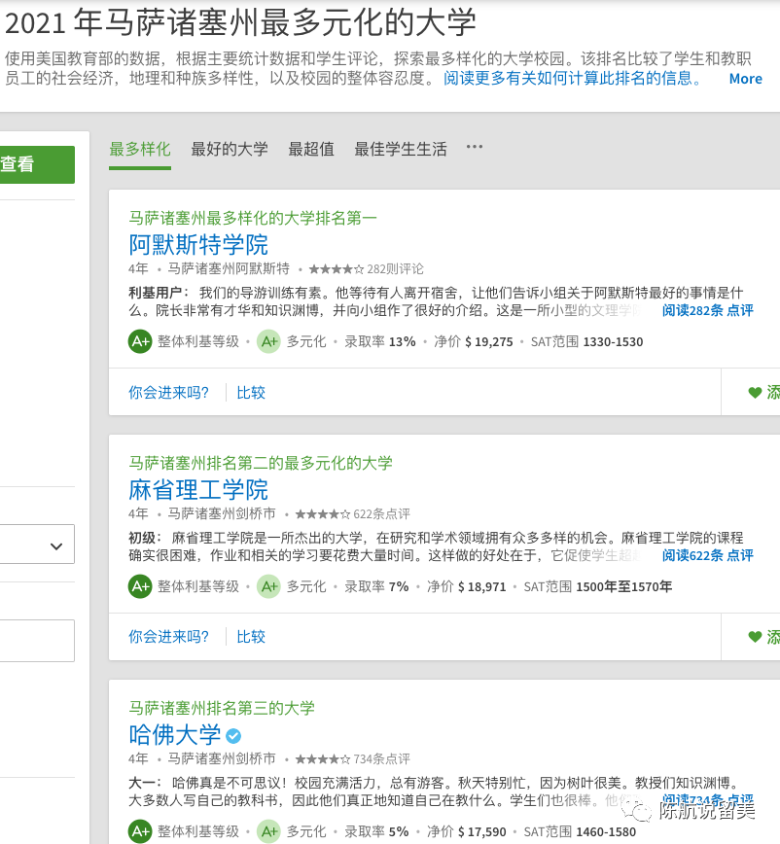Click the More link in the page header
This screenshot has width=780, height=844.
(x=746, y=79)
